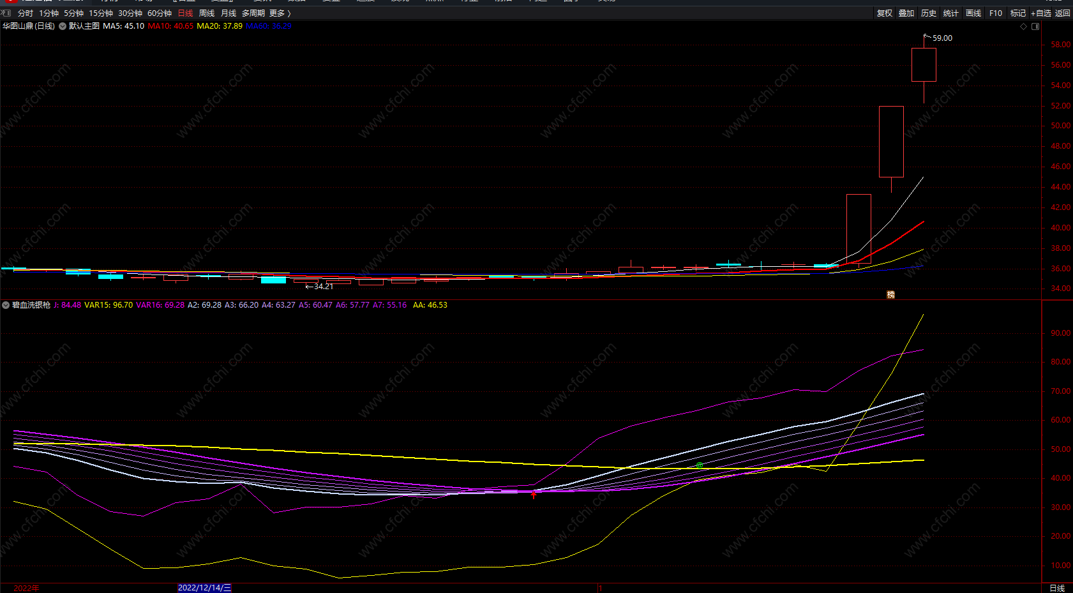Click the MA60: 36.29 legend value
The image size is (1073, 593).
(x=269, y=26)
